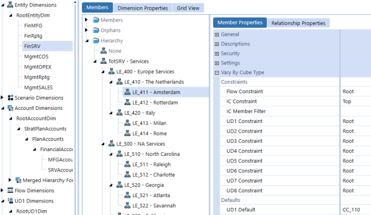
Task: Click the IC Constraint value Top
Action: coord(347,102)
